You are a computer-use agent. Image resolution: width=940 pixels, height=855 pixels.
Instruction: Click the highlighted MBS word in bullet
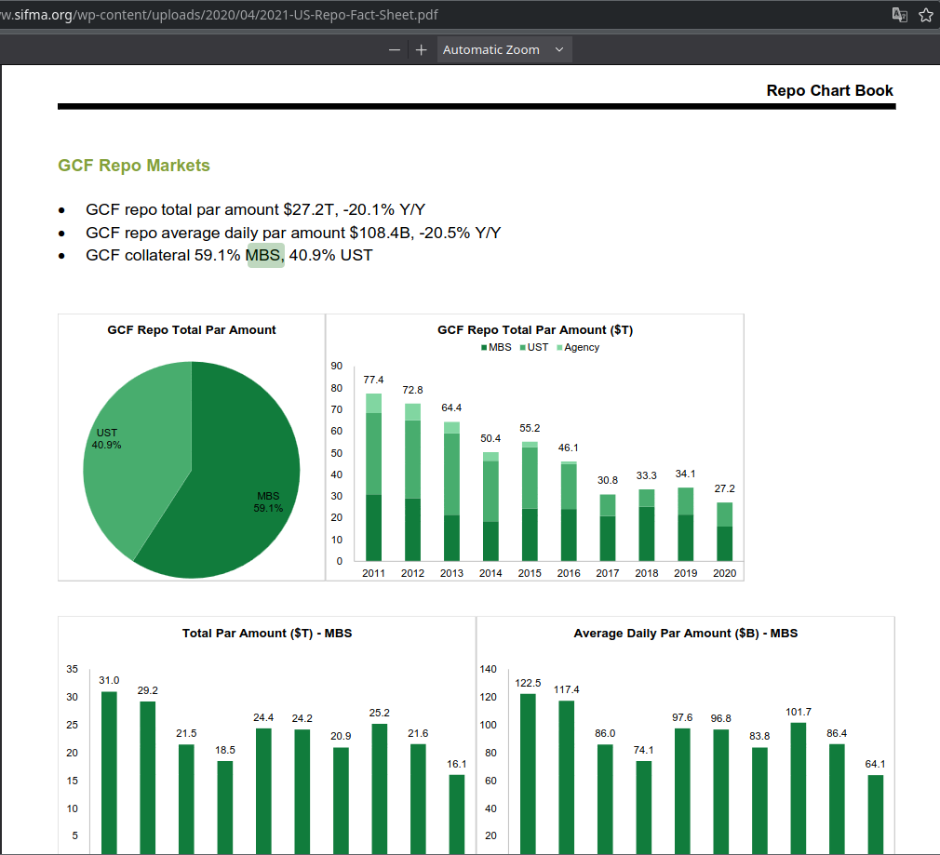click(x=263, y=255)
